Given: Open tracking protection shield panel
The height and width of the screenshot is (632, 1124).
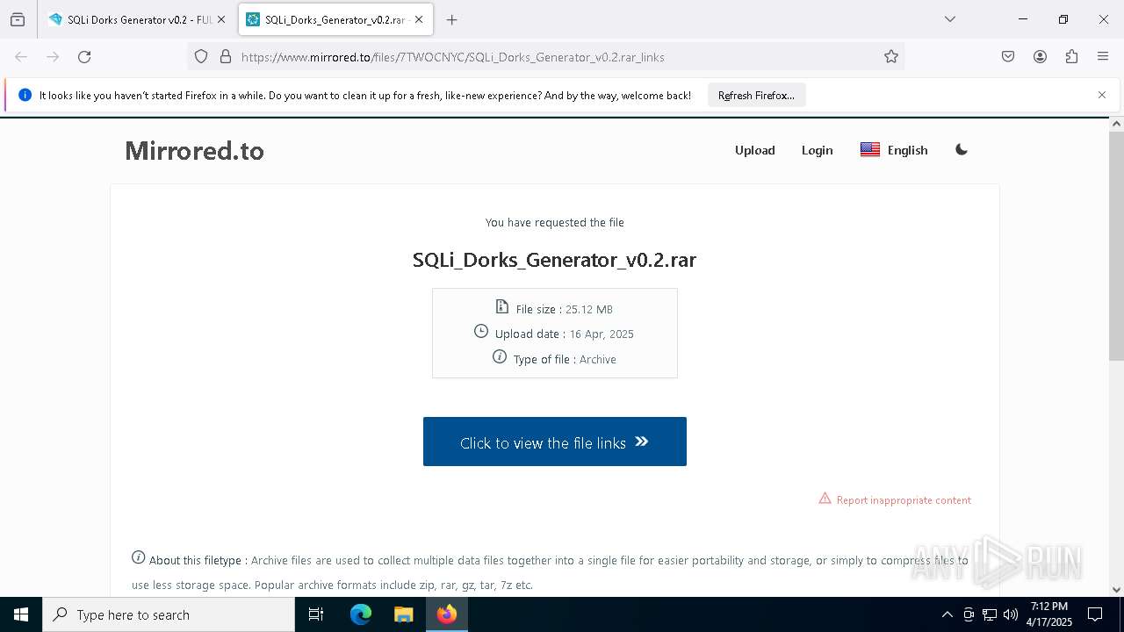Looking at the screenshot, I should point(201,57).
